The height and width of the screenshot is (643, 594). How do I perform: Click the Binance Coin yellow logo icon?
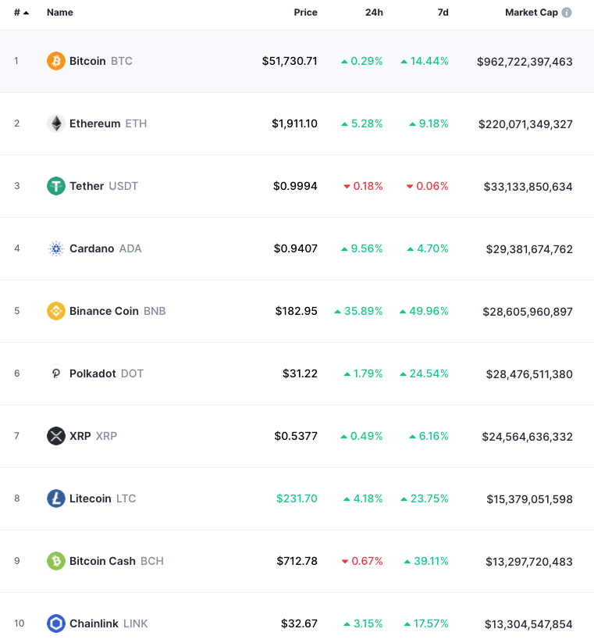pyautogui.click(x=56, y=311)
